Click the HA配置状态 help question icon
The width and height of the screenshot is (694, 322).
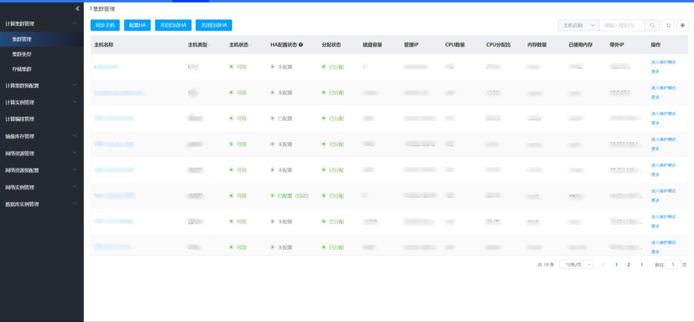pos(301,45)
